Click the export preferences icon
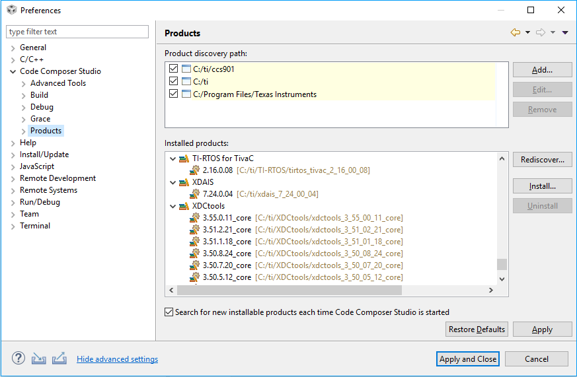Image resolution: width=577 pixels, height=377 pixels. click(x=59, y=359)
